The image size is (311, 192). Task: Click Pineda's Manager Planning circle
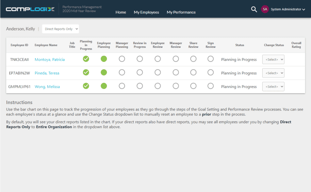tap(122, 73)
